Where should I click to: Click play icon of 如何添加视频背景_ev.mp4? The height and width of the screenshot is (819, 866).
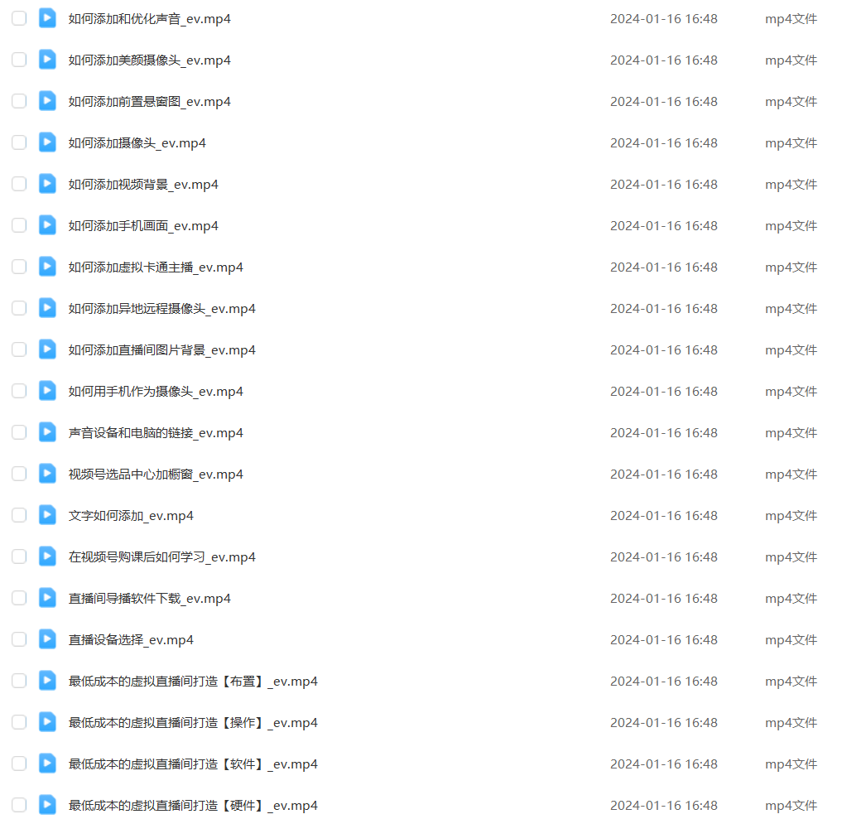tap(47, 184)
